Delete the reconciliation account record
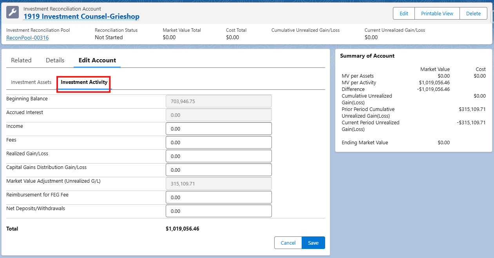 coord(473,13)
